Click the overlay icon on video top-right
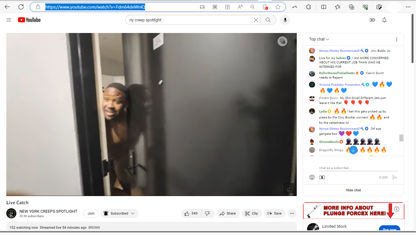416x235 pixels. 282,41
